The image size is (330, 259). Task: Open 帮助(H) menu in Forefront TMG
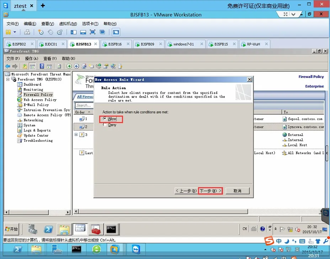tap(68, 59)
